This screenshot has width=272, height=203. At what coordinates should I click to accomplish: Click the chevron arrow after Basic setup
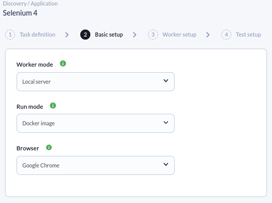pos(134,35)
